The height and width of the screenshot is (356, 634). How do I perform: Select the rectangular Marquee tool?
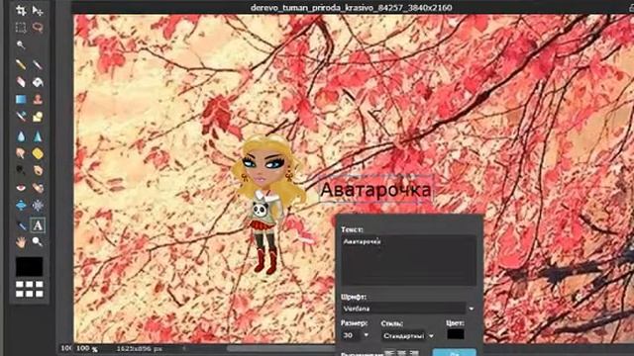tap(21, 28)
